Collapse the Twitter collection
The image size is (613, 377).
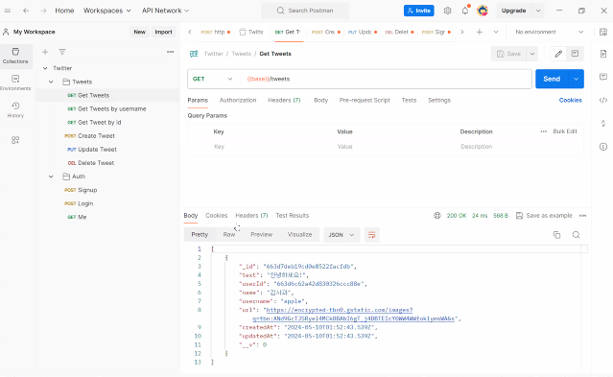pyautogui.click(x=45, y=68)
